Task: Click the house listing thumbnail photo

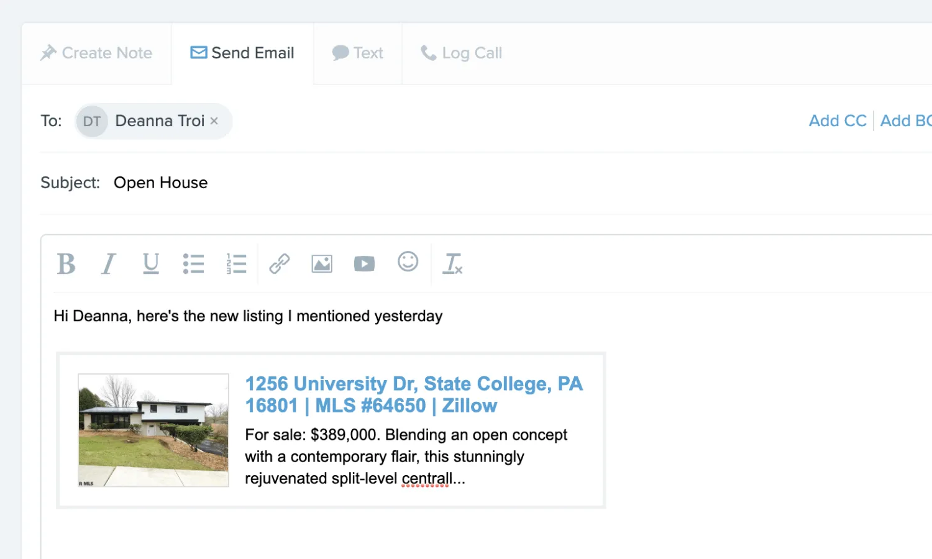Action: [153, 430]
